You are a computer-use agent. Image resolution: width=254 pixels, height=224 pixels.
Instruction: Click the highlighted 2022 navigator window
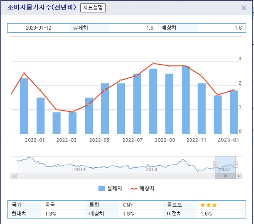(x=225, y=165)
